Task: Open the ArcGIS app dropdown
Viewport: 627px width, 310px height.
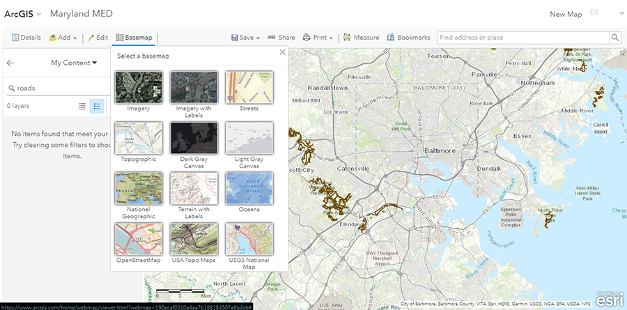Action: tap(22, 14)
